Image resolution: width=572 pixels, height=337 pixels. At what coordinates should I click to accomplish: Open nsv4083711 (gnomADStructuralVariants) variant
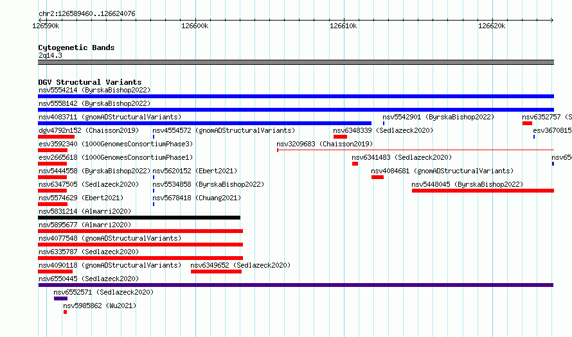point(110,117)
